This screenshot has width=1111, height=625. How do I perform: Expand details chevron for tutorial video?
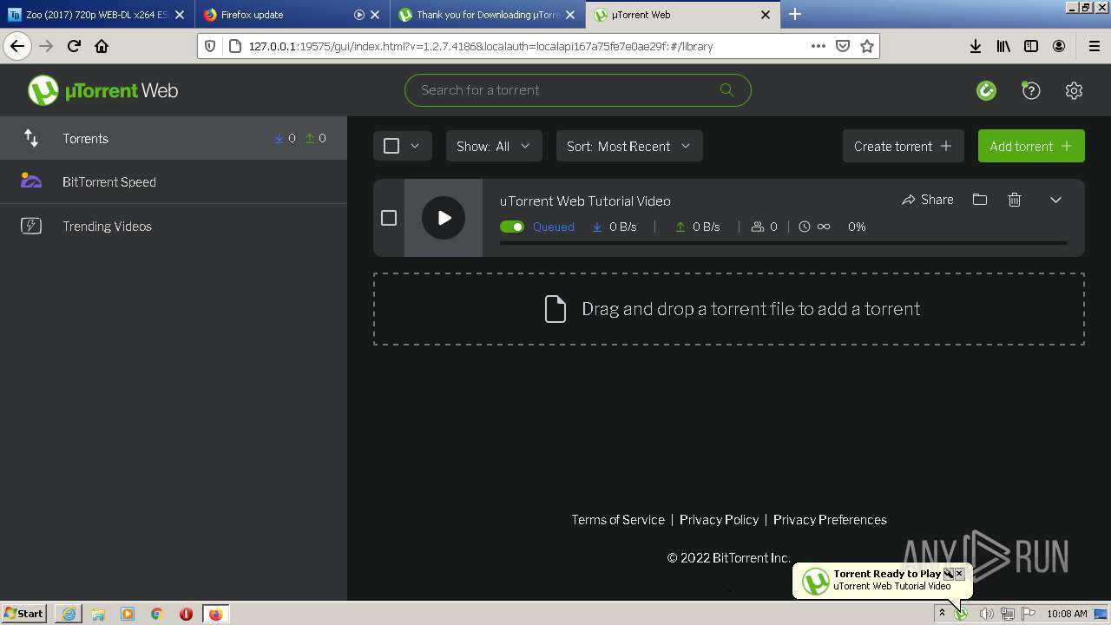1055,200
